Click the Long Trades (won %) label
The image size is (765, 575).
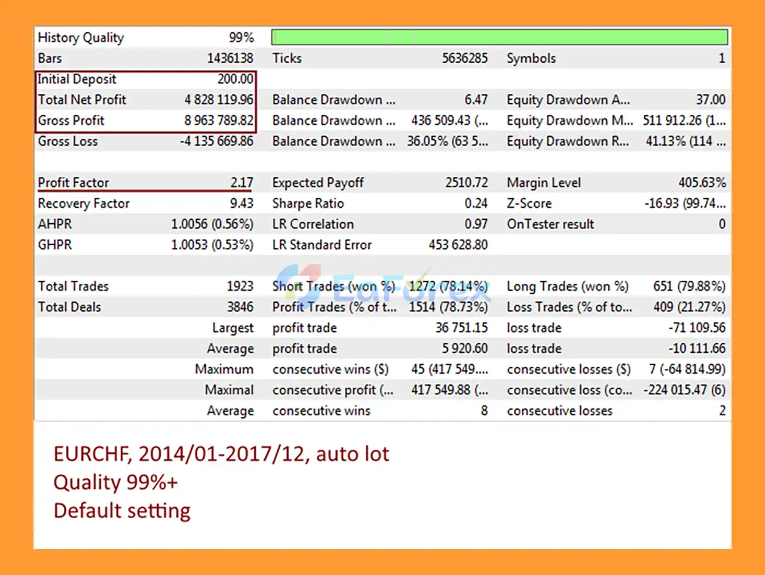pos(567,287)
